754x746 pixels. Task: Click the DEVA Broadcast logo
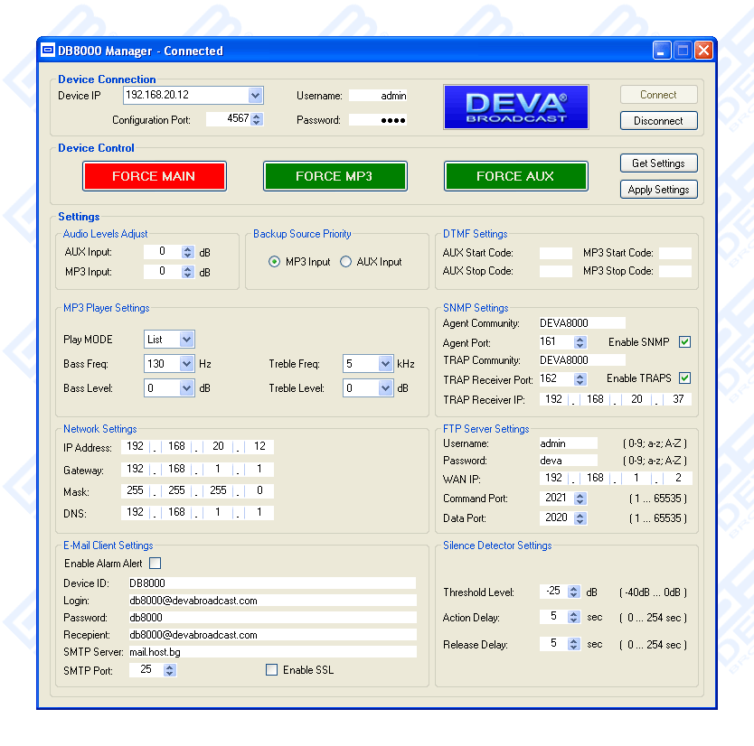tap(515, 107)
